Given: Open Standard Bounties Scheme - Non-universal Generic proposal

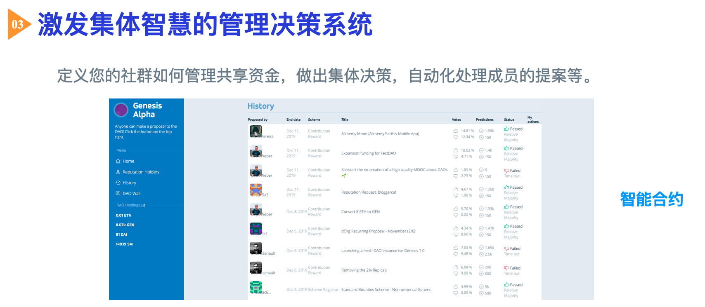Looking at the screenshot, I should click(x=386, y=290).
